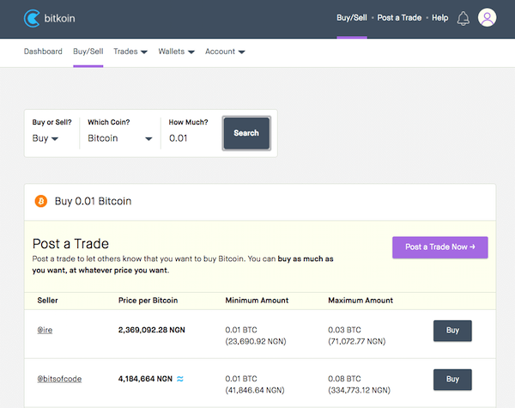Click the (334,773.12 NGN) maximum value

(360, 390)
